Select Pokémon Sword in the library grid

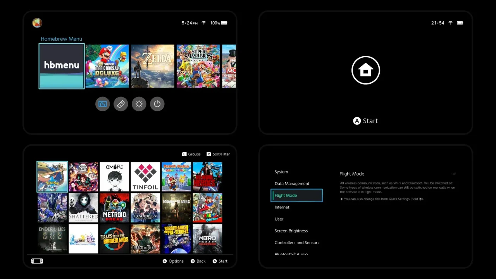(x=52, y=177)
